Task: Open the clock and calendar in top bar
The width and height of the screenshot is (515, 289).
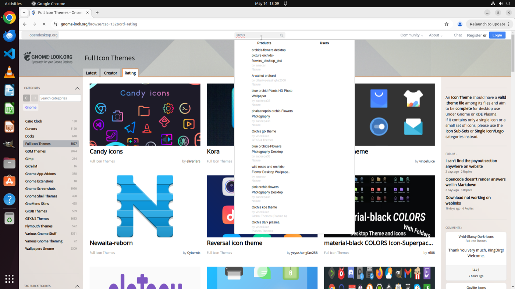Action: (x=267, y=4)
